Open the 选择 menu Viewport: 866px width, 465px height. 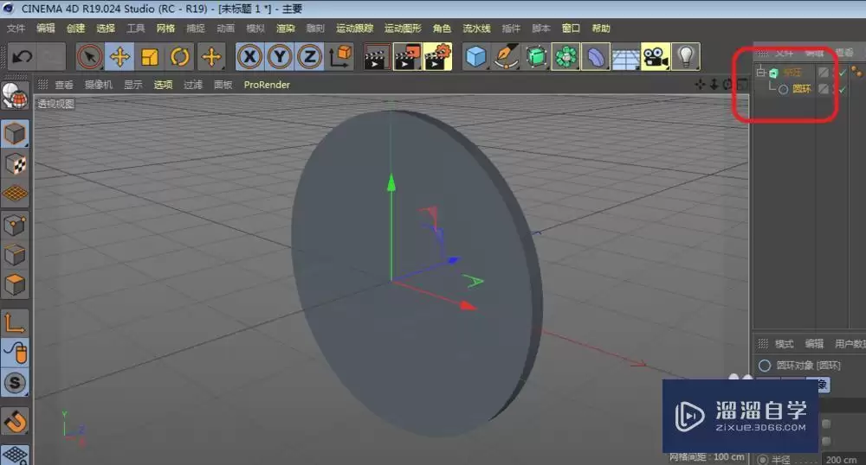(x=106, y=29)
